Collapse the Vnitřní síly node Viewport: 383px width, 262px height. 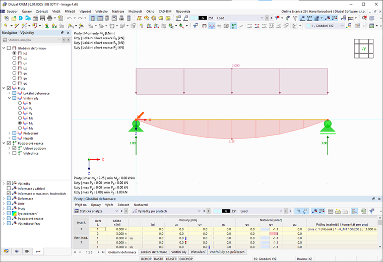click(9, 98)
